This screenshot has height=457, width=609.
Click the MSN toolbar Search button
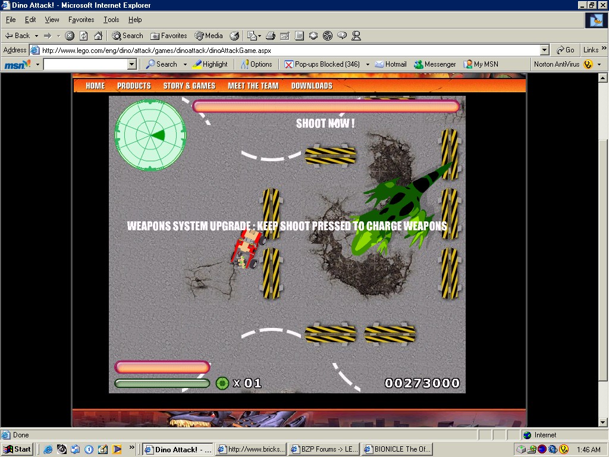161,64
